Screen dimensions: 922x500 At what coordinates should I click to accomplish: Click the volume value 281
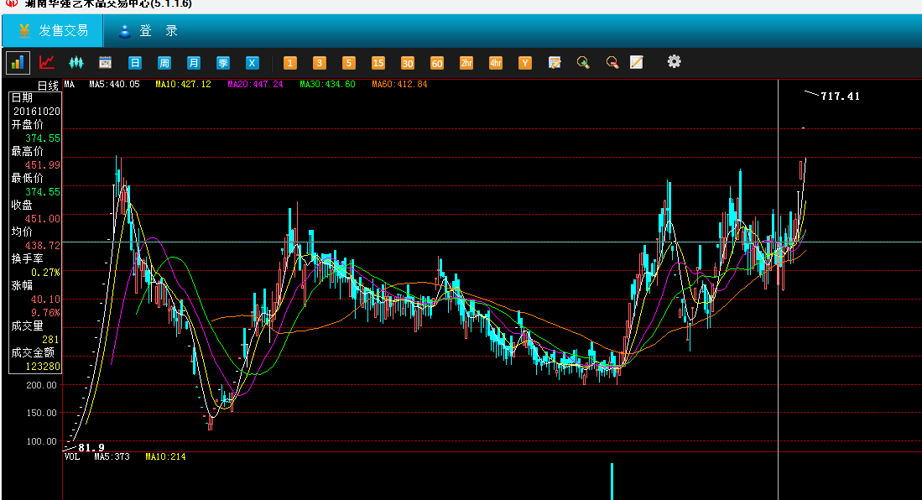click(50, 340)
